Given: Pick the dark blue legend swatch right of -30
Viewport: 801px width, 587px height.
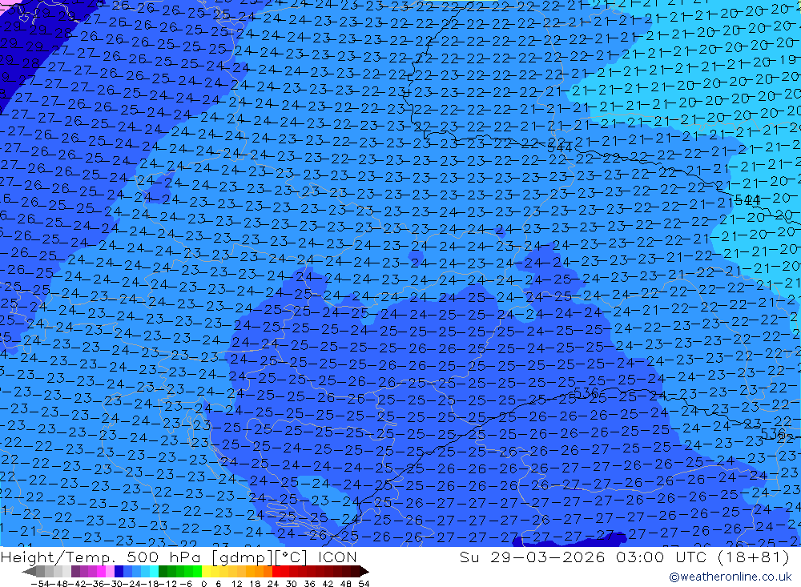Looking at the screenshot, I should 119,571.
